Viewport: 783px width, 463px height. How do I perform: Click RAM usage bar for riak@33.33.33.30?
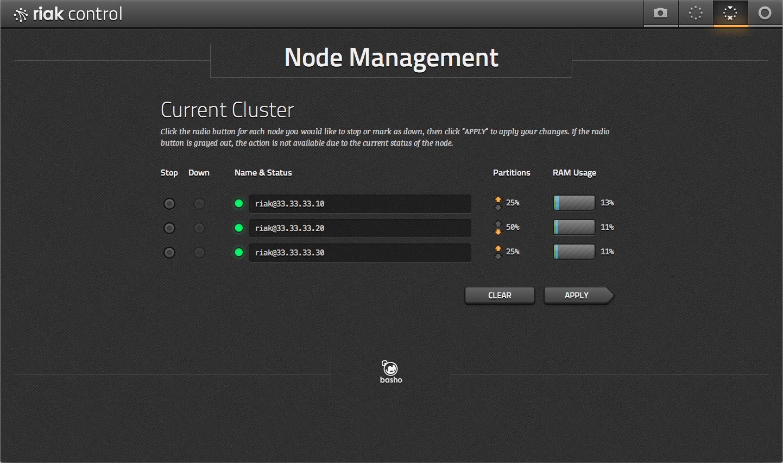(574, 252)
